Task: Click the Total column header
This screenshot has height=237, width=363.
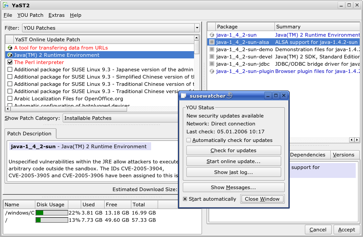Action: 145,205
